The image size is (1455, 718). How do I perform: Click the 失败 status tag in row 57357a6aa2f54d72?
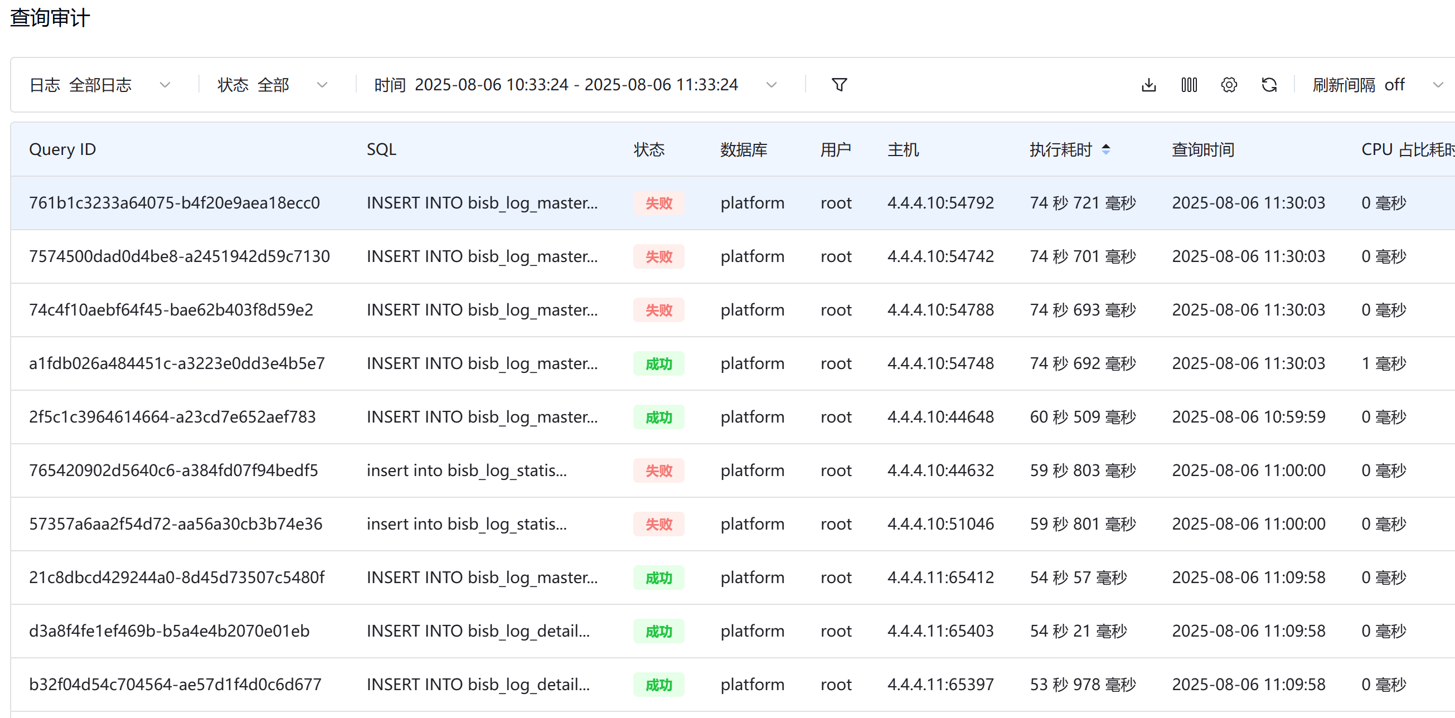[x=658, y=524]
